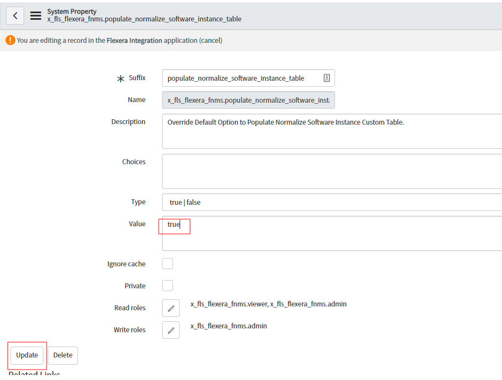Expand the Related Links section
This screenshot has width=502, height=380.
pyautogui.click(x=34, y=374)
